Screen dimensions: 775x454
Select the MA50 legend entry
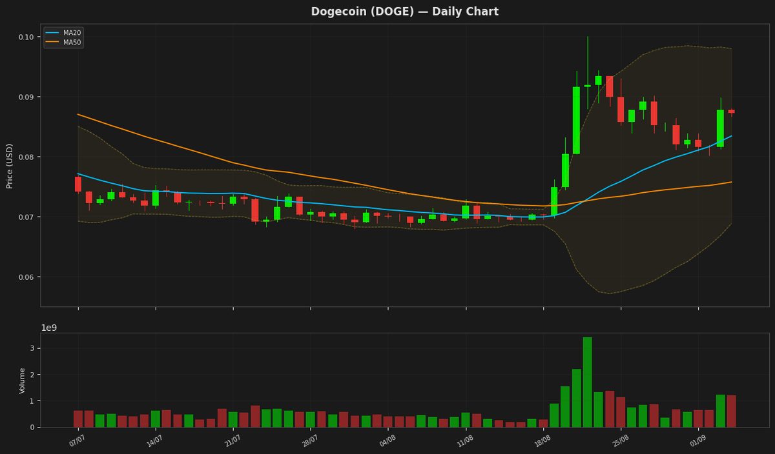coord(63,42)
